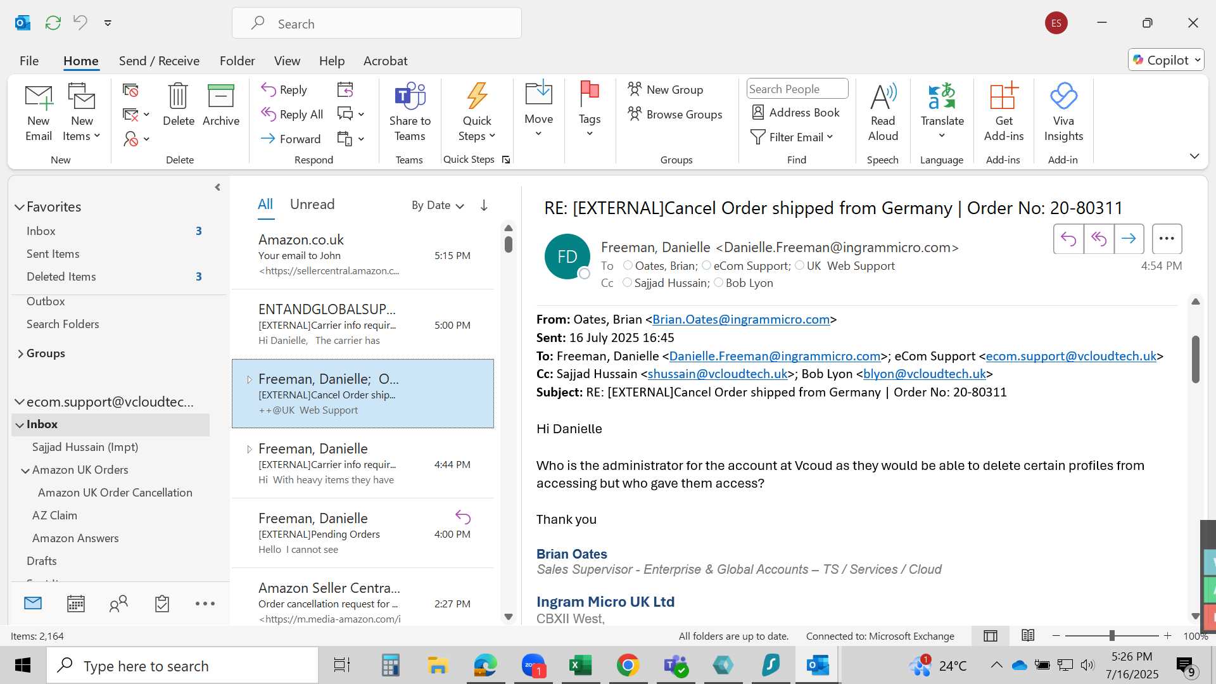1216x684 pixels.
Task: Click the Undo icon in title bar
Action: click(x=80, y=23)
